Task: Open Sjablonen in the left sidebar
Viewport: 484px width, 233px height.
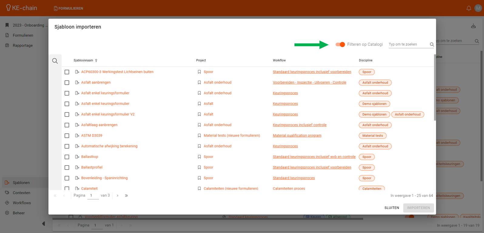Action: point(21,183)
